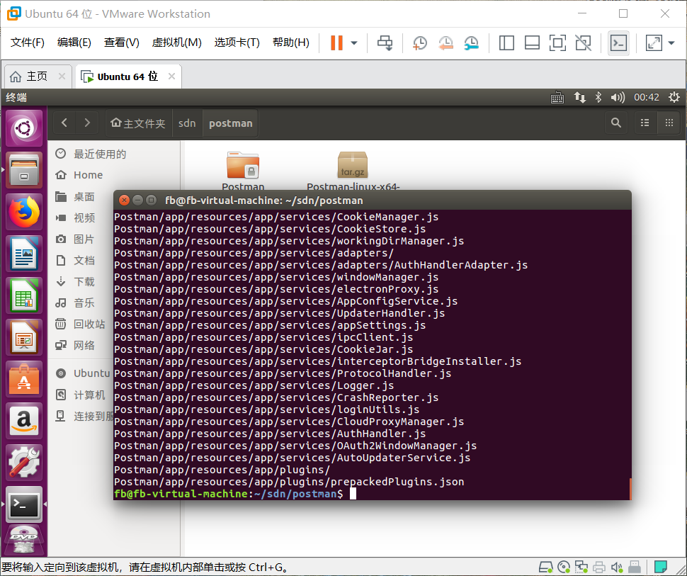Go forward in the file manager

(86, 123)
